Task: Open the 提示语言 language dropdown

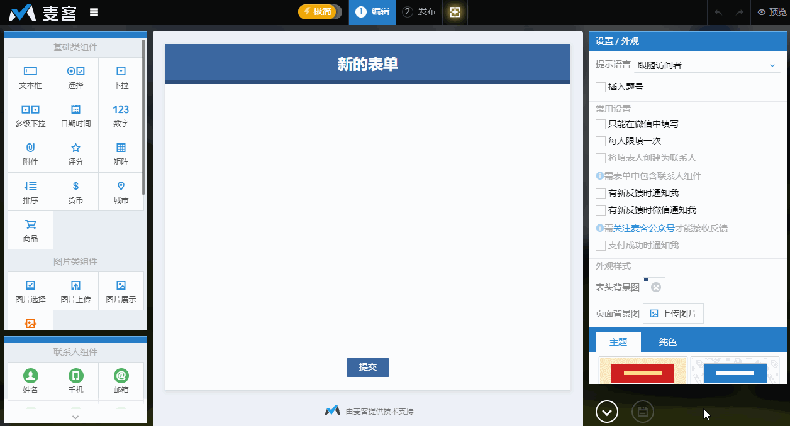Action: click(x=707, y=65)
